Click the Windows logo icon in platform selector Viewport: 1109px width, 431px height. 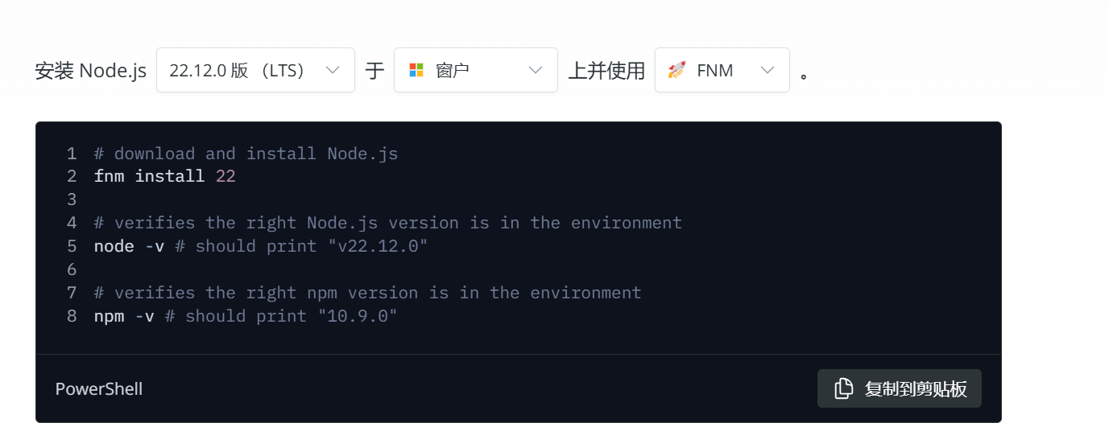pos(416,70)
